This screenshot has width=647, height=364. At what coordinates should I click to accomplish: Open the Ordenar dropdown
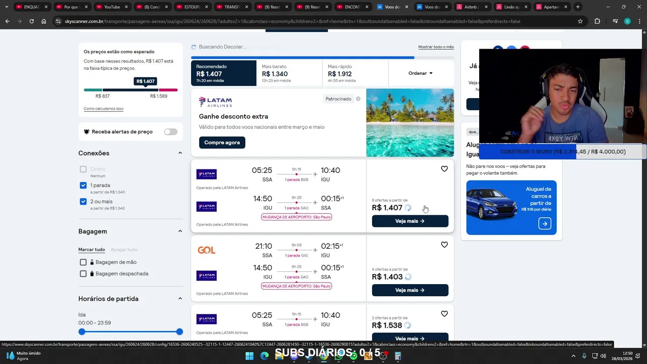[421, 73]
